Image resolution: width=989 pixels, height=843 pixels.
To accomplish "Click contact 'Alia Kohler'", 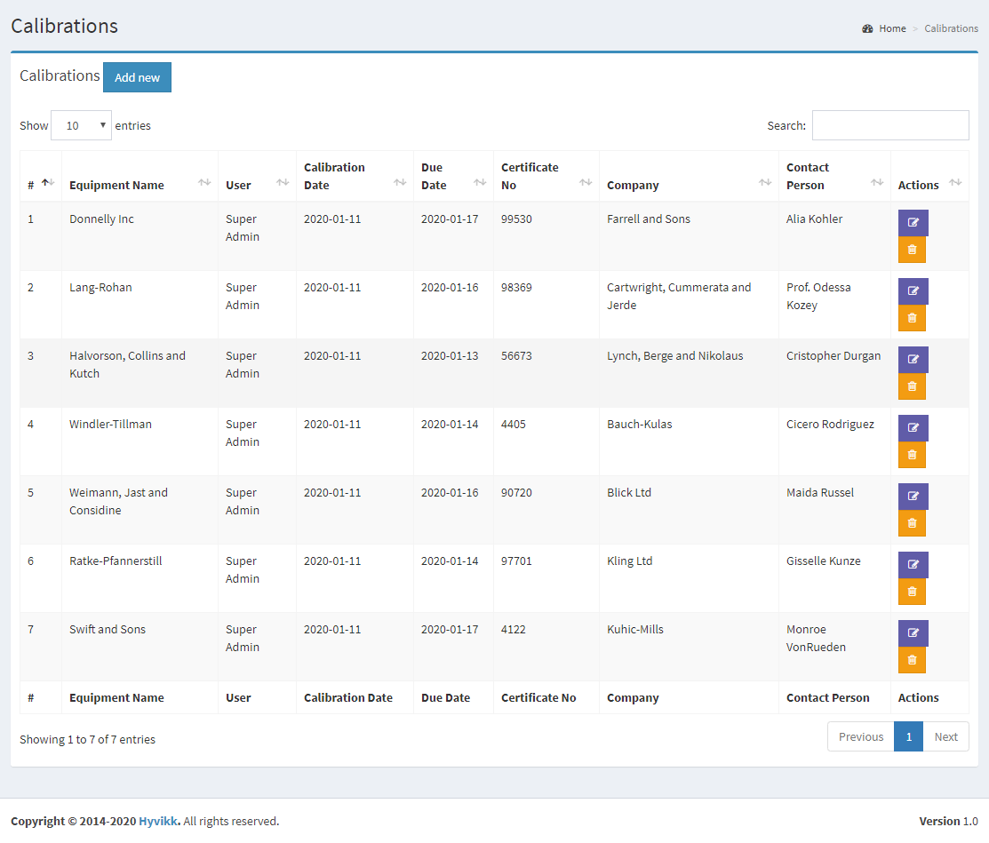I will pos(814,219).
